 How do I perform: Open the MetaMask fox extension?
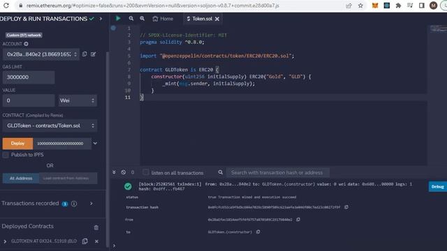coord(375,6)
